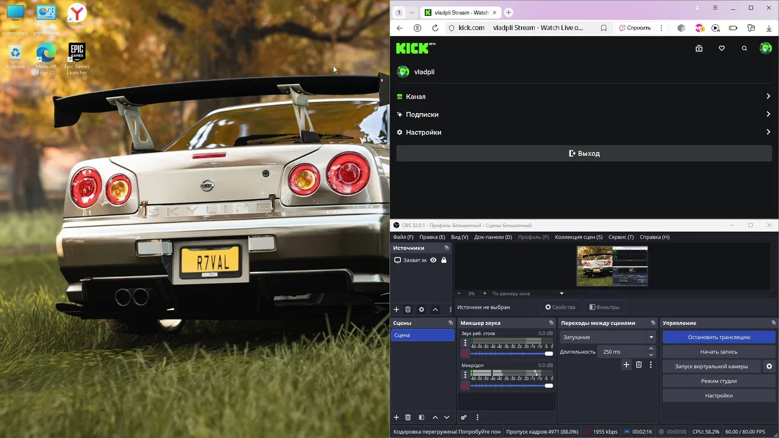The image size is (779, 438).
Task: Open the Файл (F) menu in OBS
Action: 403,237
